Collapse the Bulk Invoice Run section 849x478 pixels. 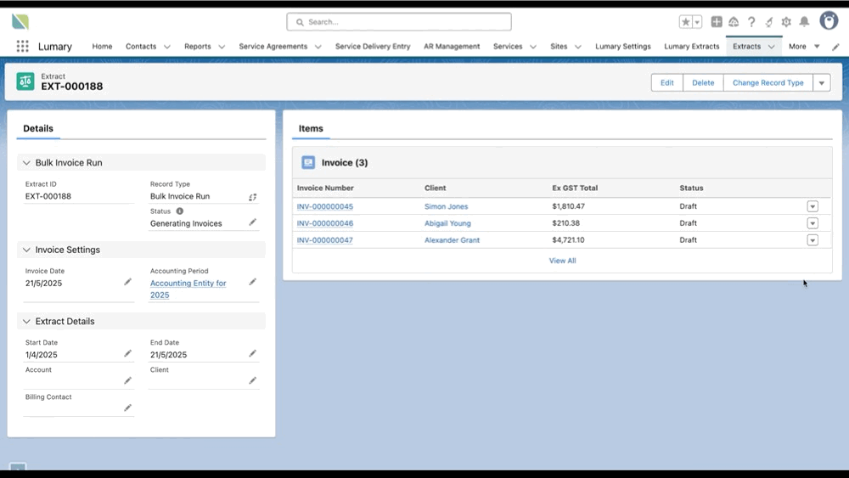coord(26,162)
